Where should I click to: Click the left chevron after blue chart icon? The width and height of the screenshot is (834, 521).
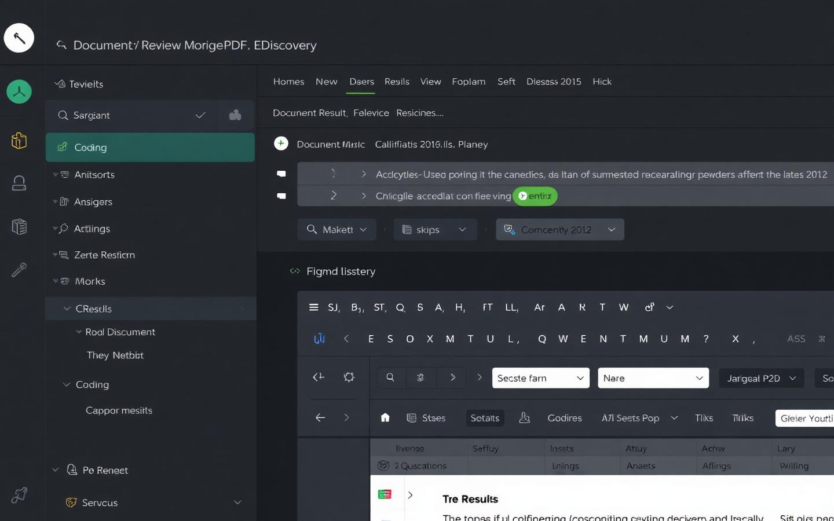point(346,339)
